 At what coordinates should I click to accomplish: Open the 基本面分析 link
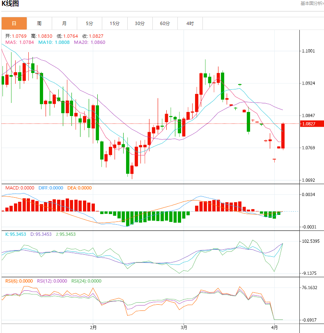pyautogui.click(x=312, y=3)
